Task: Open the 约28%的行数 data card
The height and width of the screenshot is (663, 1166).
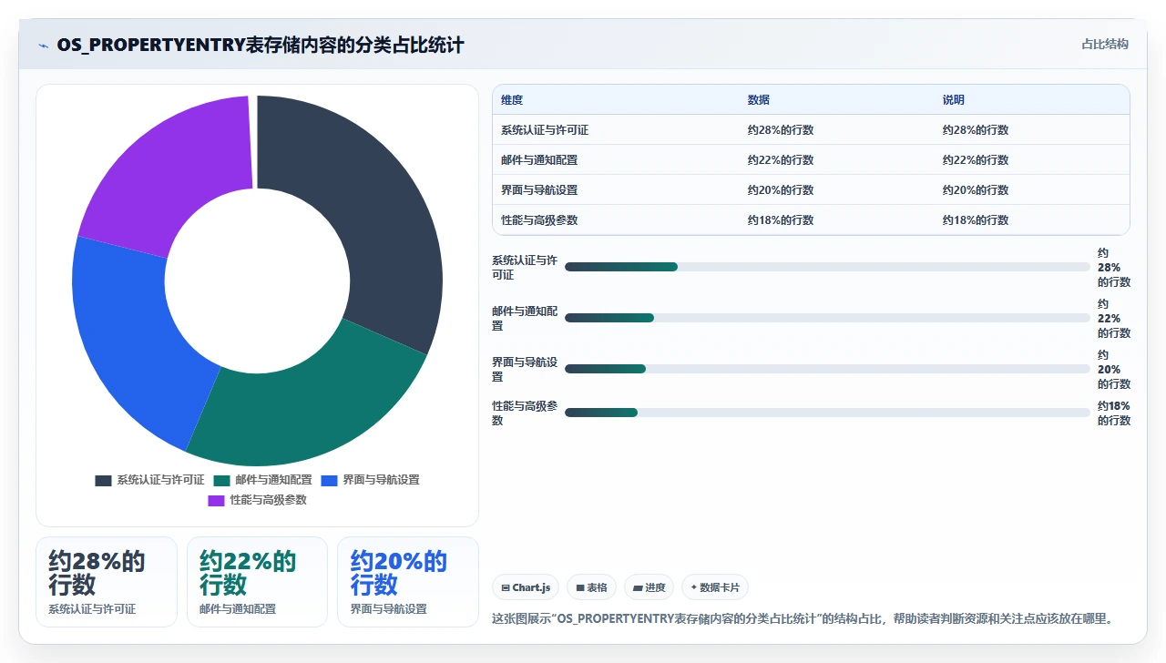Action: point(107,582)
